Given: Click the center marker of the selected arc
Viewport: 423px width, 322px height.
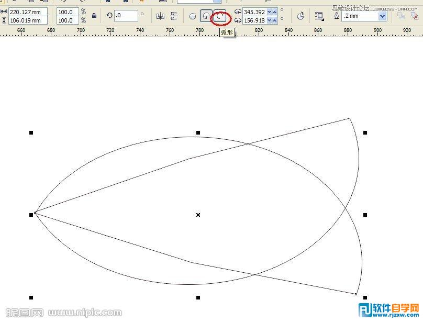Looking at the screenshot, I should pyautogui.click(x=198, y=215).
